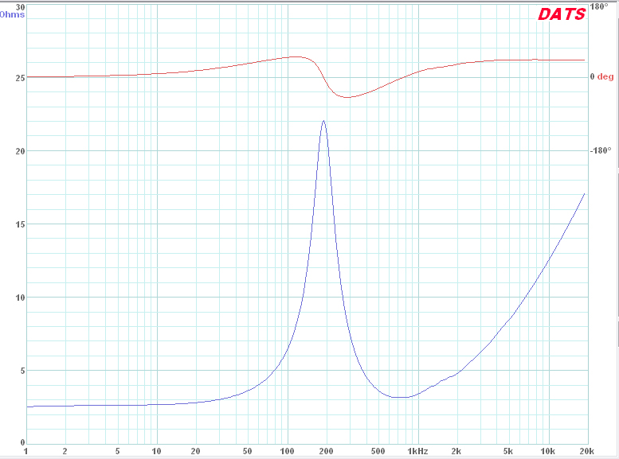The image size is (619, 459).
Task: Click the 0 deg phase axis label
Action: click(x=601, y=76)
